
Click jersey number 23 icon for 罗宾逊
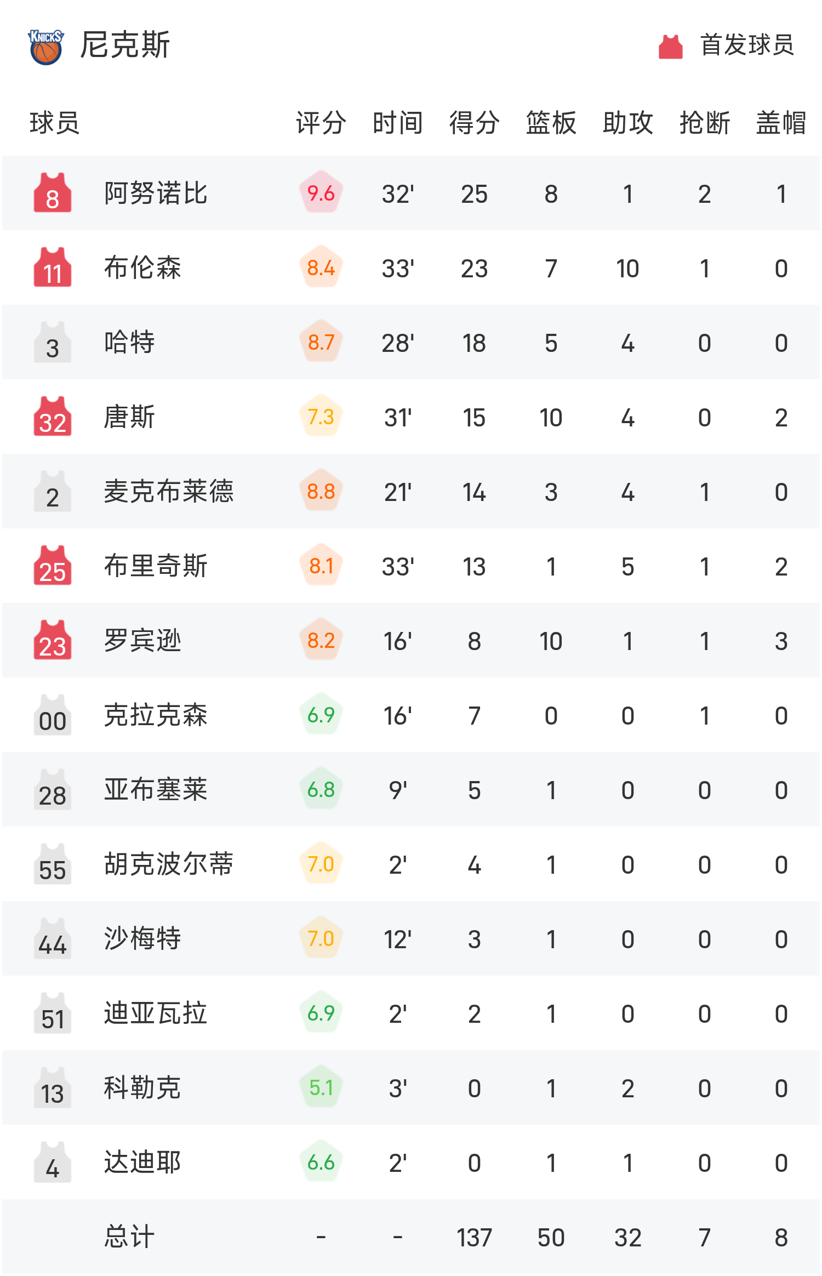click(53, 640)
